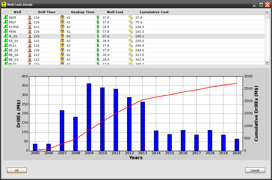272x180 pixels.
Task: Click the drill cone icon in ML11 row
Action: click(30, 46)
